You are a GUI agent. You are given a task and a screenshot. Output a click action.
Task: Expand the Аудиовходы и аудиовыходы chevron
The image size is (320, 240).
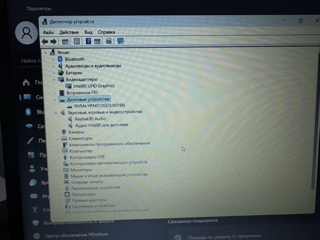coord(53,66)
